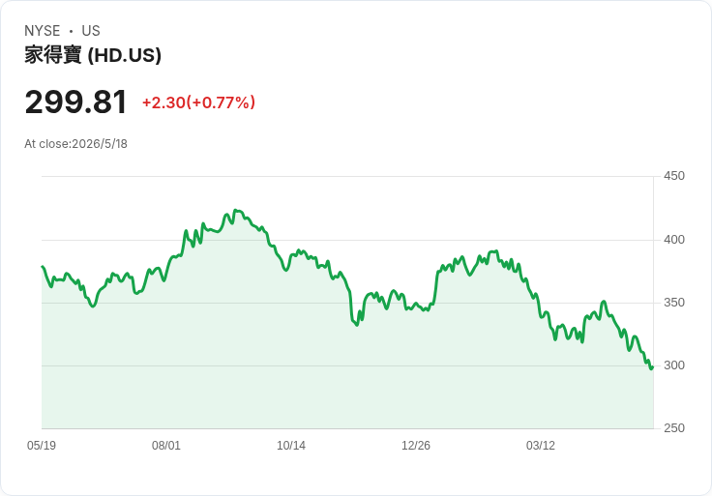Click the US market label
Image resolution: width=712 pixels, height=496 pixels.
click(91, 31)
